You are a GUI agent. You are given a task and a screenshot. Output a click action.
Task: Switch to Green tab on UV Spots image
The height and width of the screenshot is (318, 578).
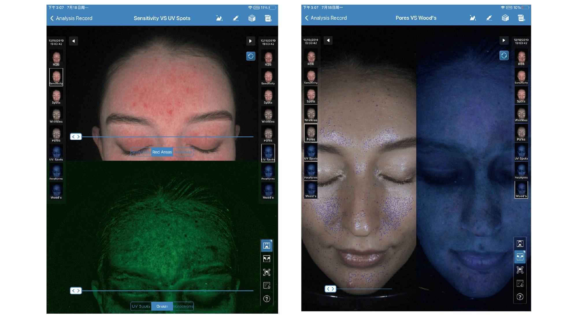pyautogui.click(x=162, y=306)
